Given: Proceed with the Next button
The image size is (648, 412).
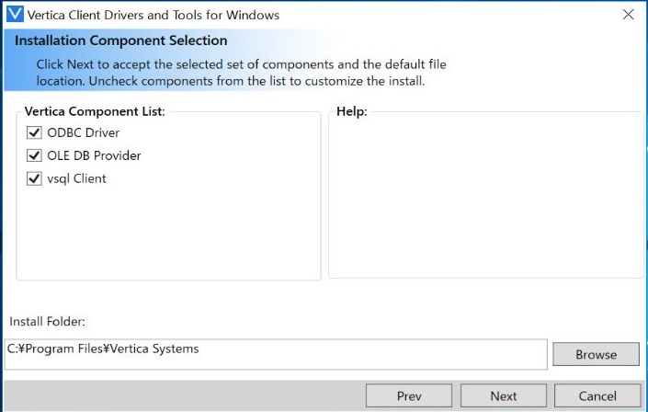Looking at the screenshot, I should [503, 396].
